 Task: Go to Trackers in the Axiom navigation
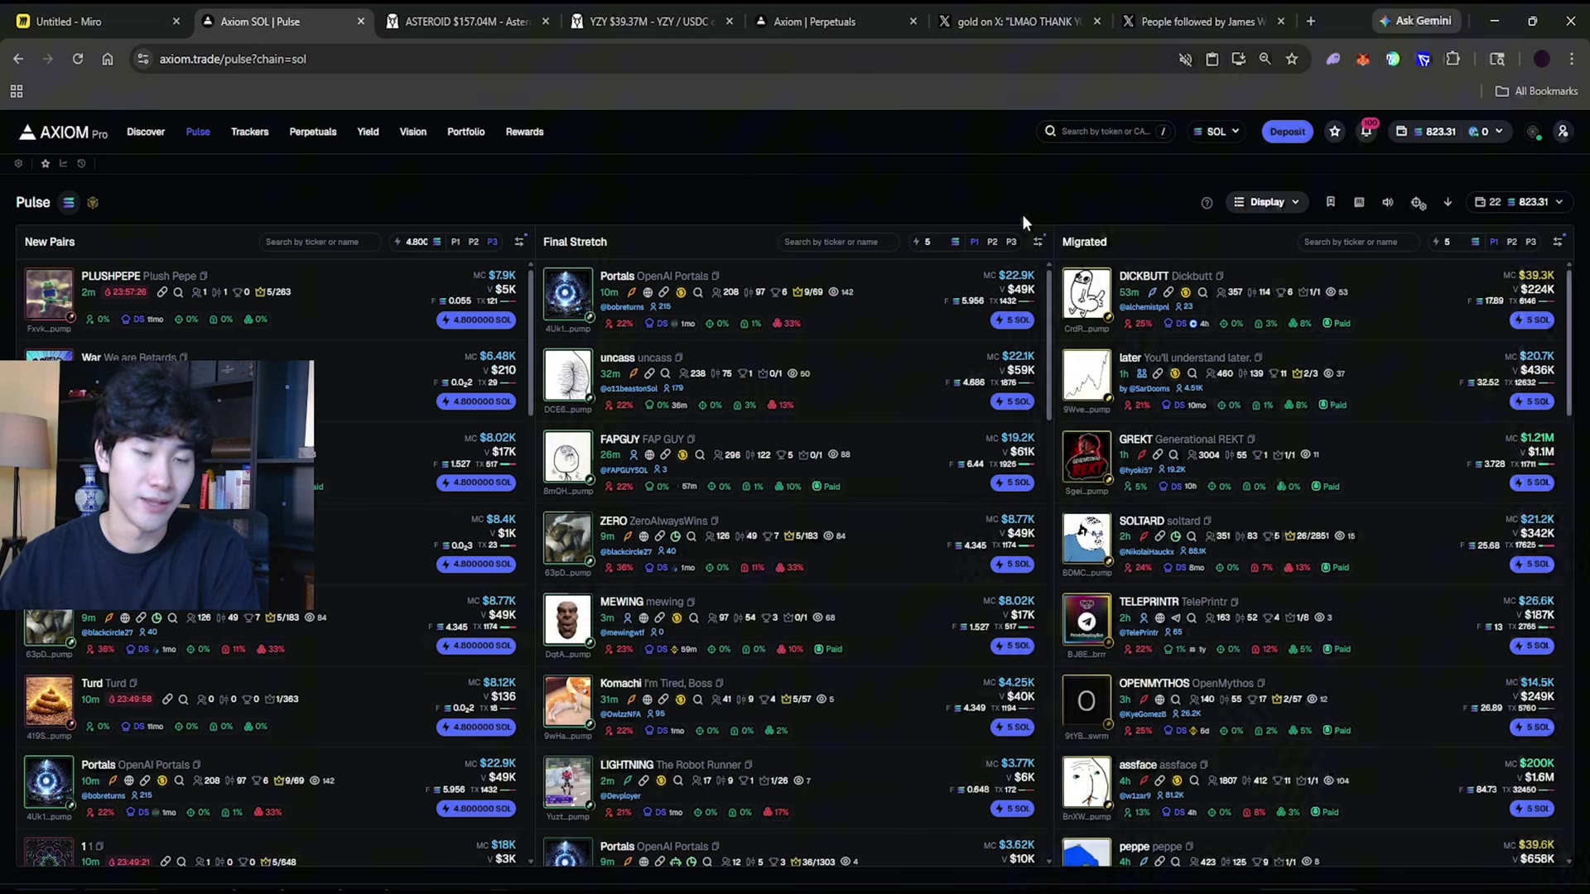pyautogui.click(x=250, y=132)
